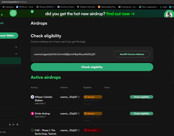
Task: Click the Apple App Store icon in sidebar
Action: [x=10, y=125]
